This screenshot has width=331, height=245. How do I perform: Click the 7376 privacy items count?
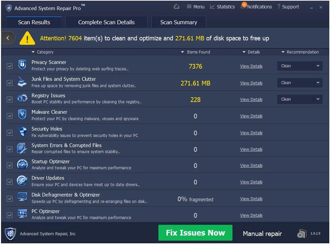(x=195, y=67)
